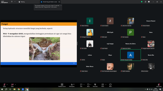Expand the dropdown chevron beside info icon
Viewport: 163px width, 91px height.
tap(15, 2)
